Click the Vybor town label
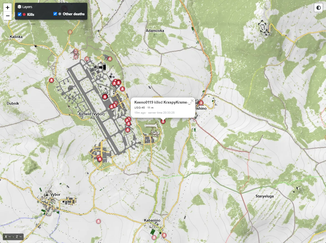This screenshot has height=243, width=326. 55,194
